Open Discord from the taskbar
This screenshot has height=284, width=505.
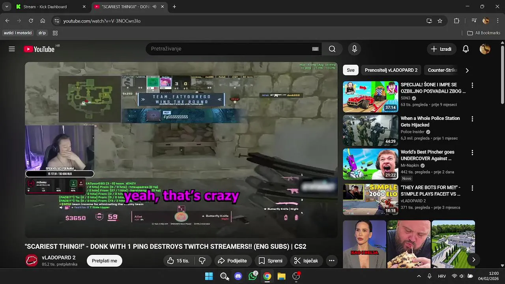click(x=238, y=276)
